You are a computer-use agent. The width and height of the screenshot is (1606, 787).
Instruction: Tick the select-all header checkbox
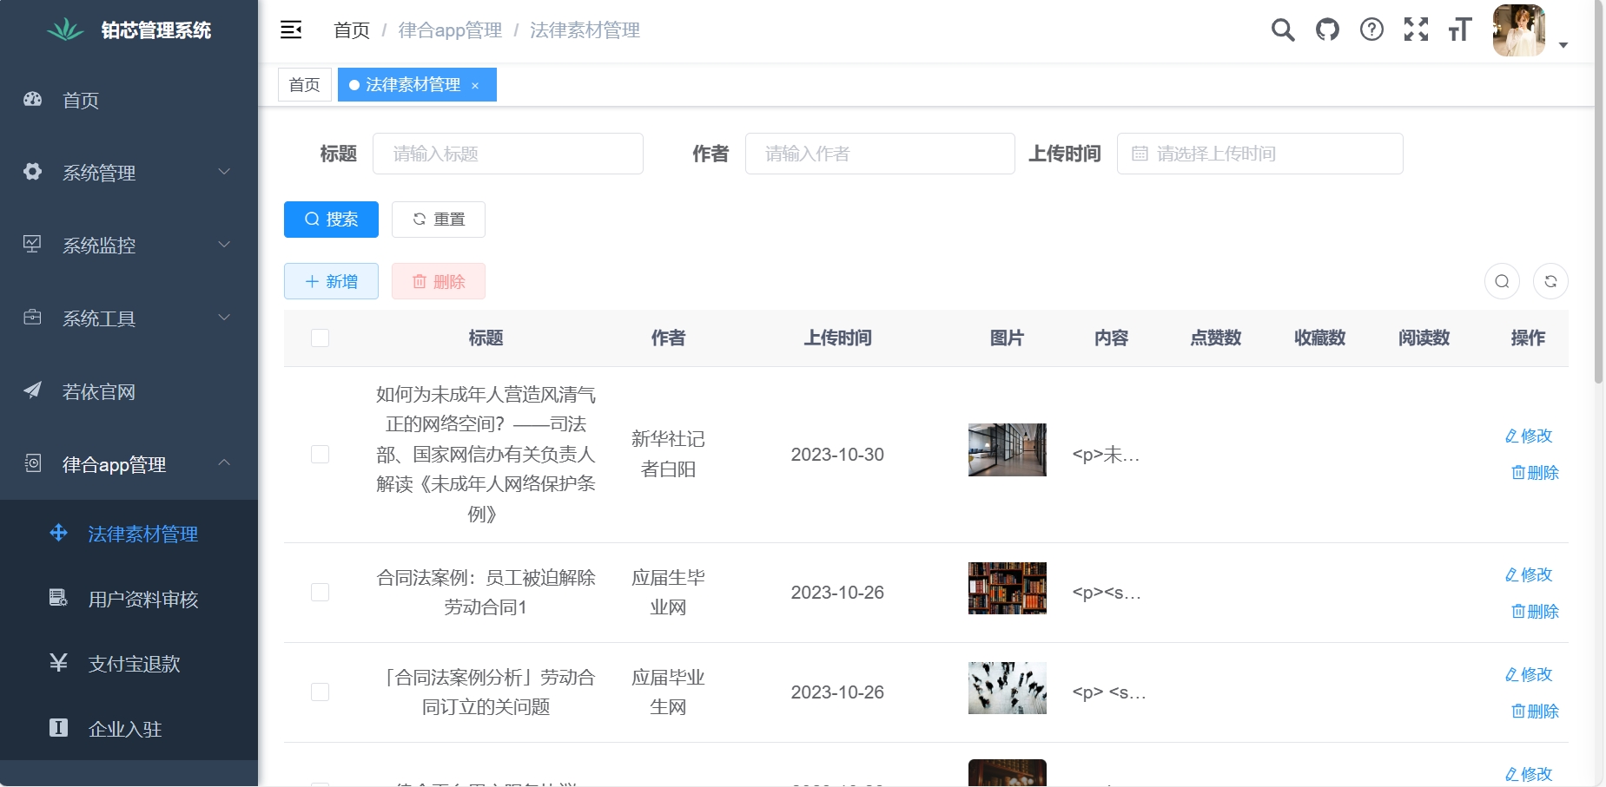point(320,338)
